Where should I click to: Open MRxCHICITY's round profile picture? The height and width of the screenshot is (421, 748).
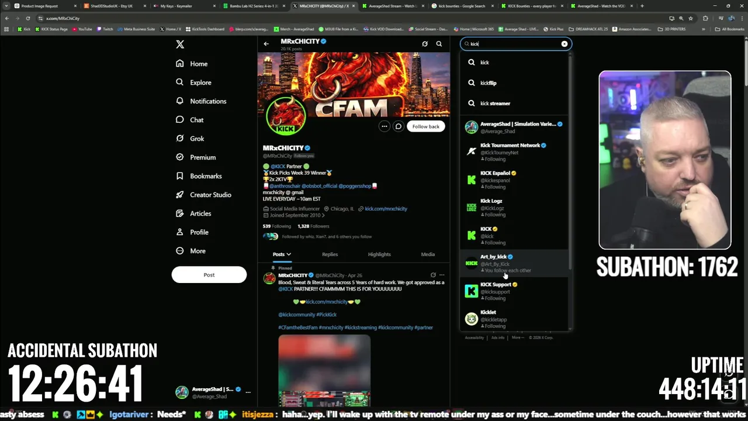[x=286, y=115]
